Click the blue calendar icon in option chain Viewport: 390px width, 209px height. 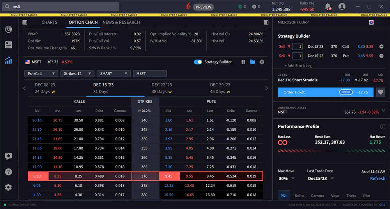coord(252,62)
